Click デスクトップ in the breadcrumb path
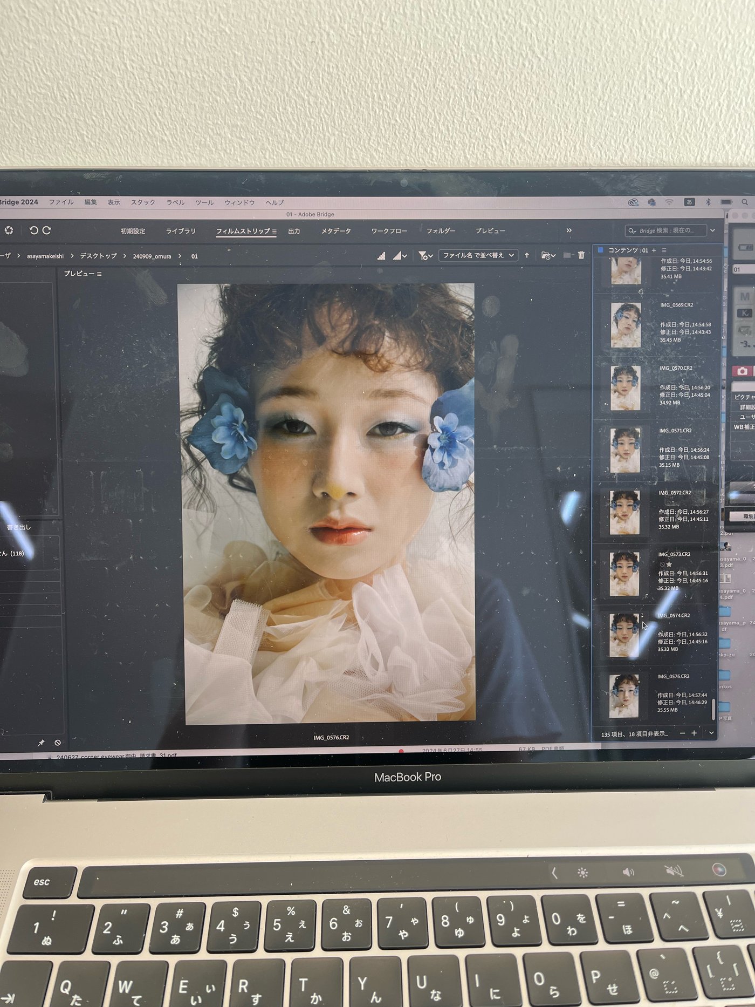Screen dimensions: 755x1007 [98, 256]
